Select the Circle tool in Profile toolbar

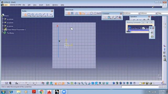click(33, 15)
